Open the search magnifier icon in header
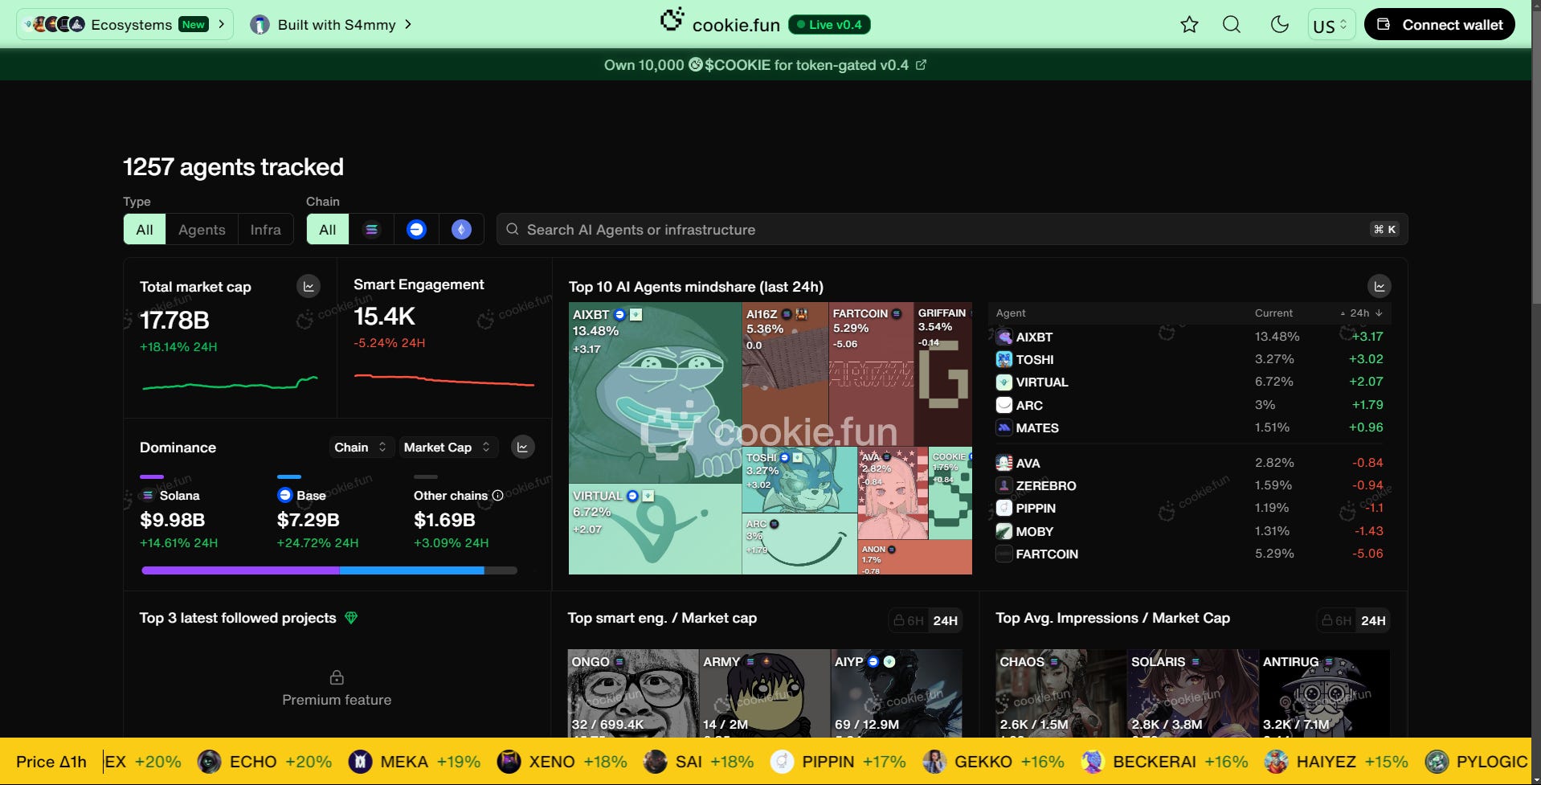This screenshot has height=785, width=1541. pos(1232,25)
